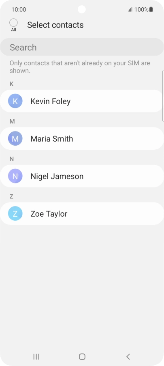Select the Maria Smith contact row
164x366 pixels.
coord(82,139)
